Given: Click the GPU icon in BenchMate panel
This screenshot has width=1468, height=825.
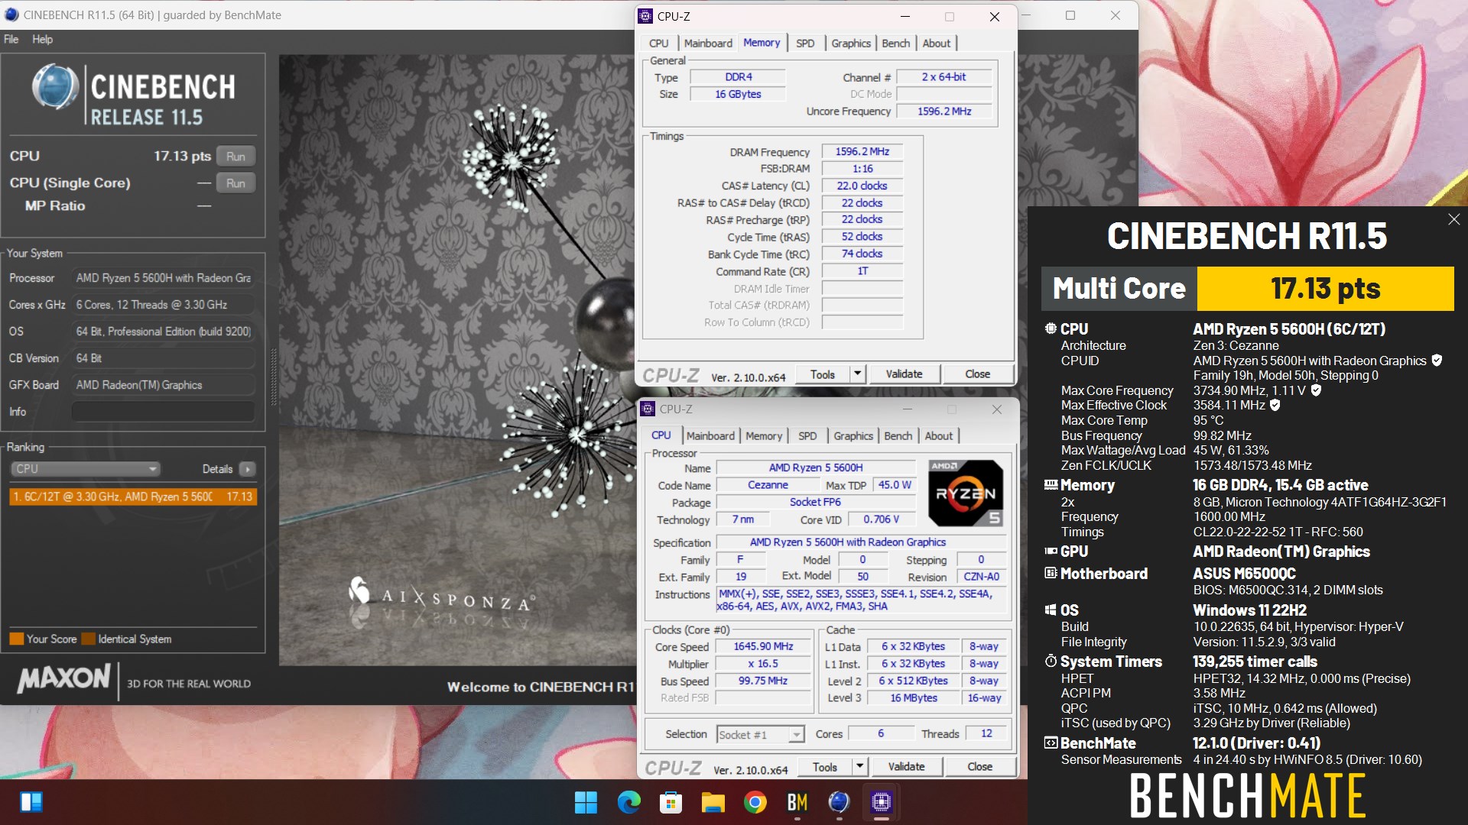Looking at the screenshot, I should pos(1051,551).
